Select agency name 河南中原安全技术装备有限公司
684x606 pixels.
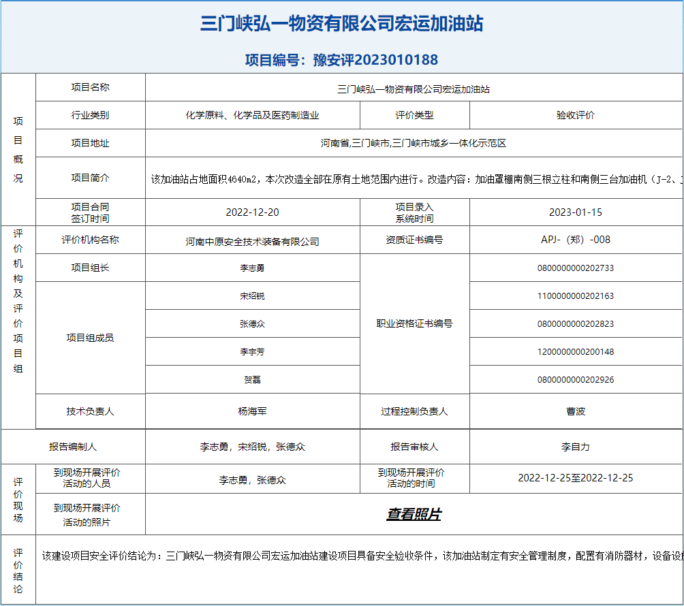tap(252, 242)
